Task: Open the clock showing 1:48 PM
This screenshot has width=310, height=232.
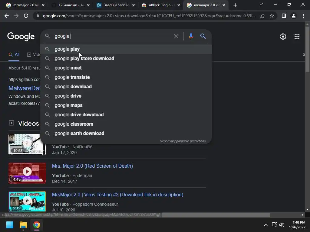Action: [297, 225]
